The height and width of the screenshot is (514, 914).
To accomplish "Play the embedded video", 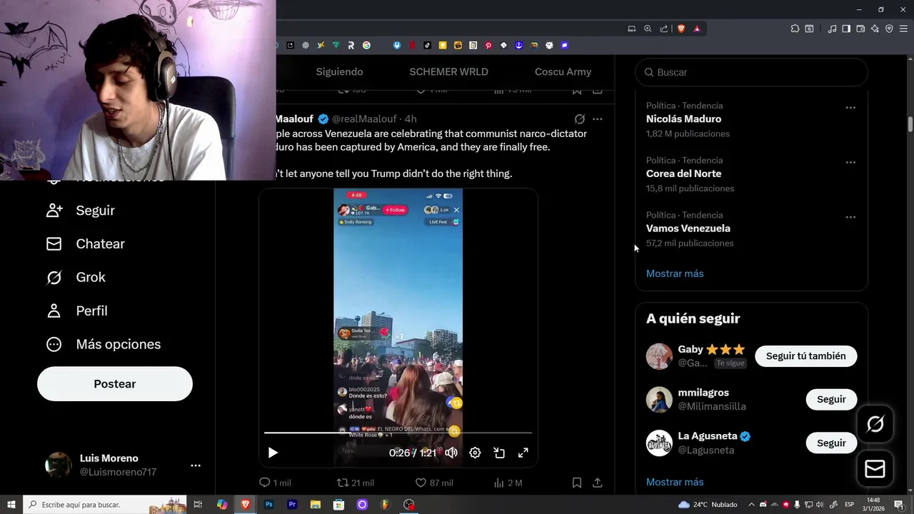I will coord(273,453).
